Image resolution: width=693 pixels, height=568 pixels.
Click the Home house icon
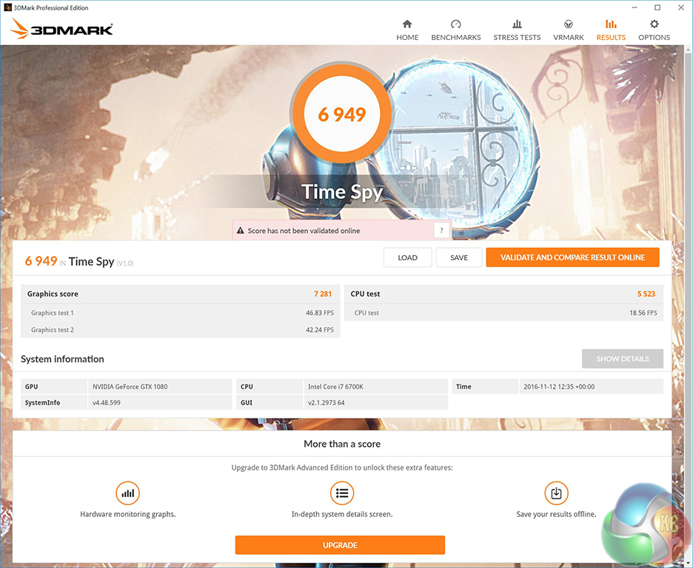pos(407,24)
